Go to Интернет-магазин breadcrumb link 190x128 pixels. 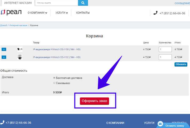tap(18, 25)
